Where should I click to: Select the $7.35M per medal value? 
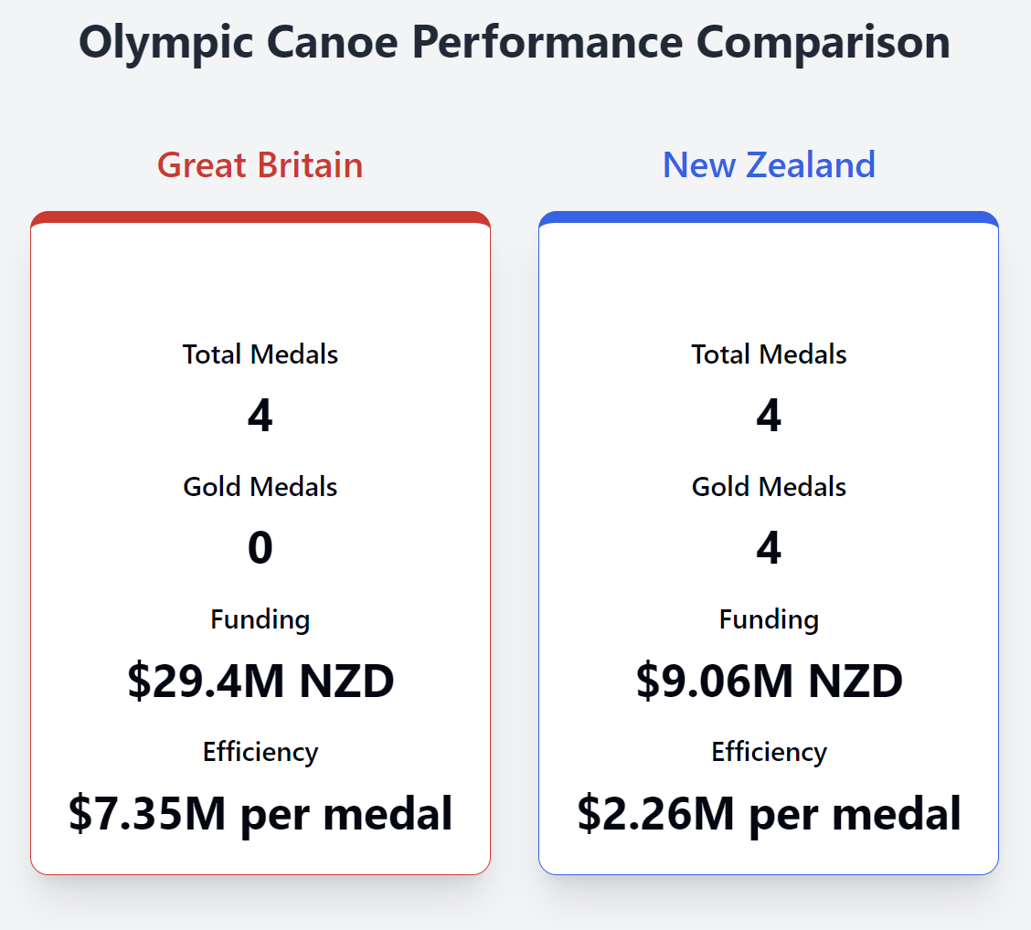click(260, 814)
